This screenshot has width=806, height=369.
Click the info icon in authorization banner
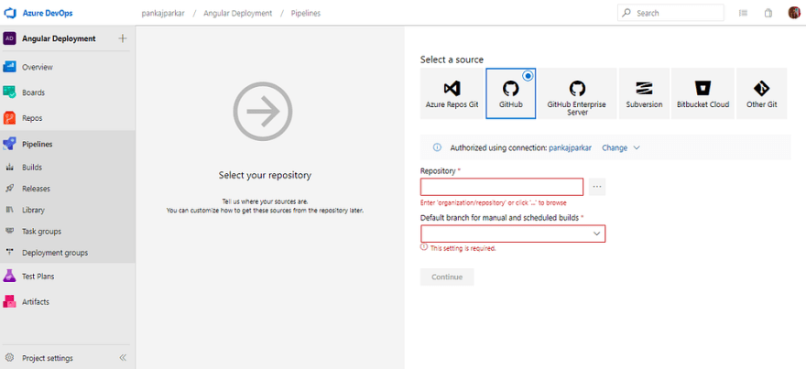437,147
